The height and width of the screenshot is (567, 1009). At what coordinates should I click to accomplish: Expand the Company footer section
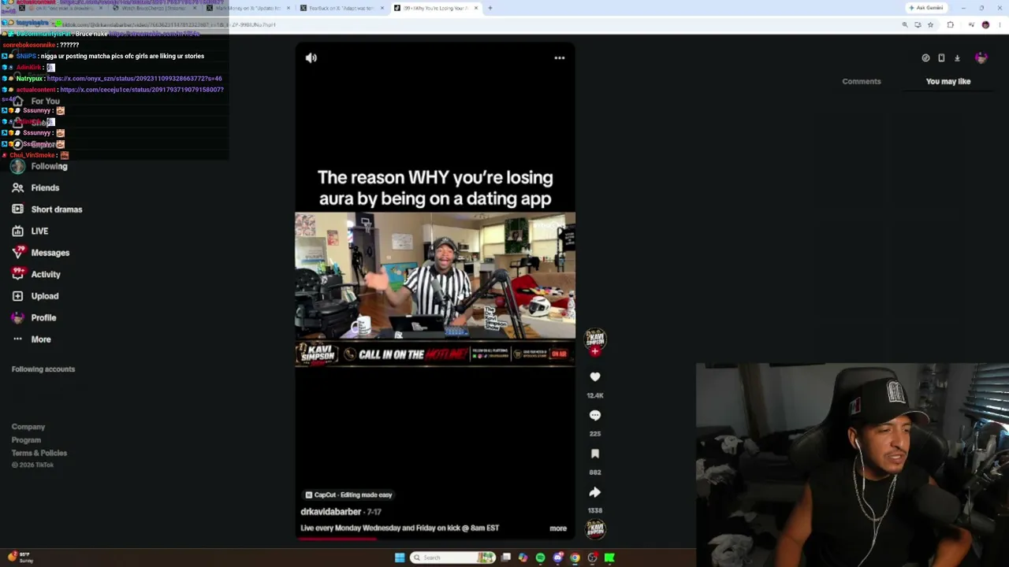tap(28, 427)
